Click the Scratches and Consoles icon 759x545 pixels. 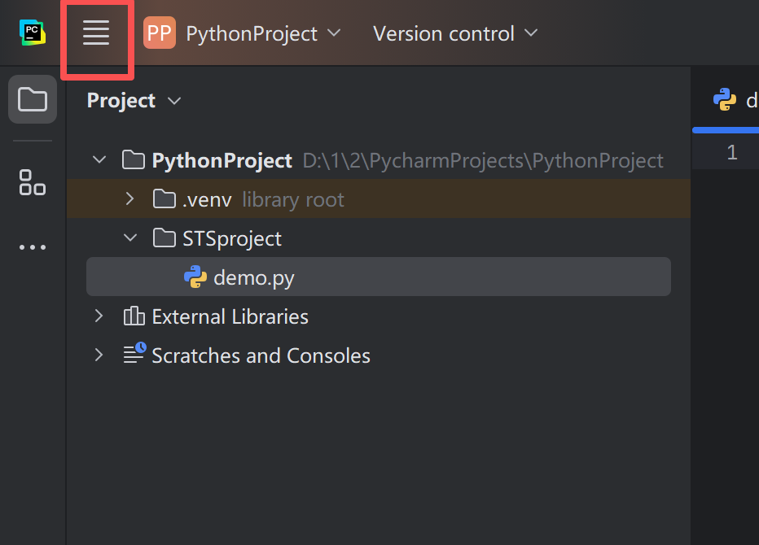tap(134, 355)
